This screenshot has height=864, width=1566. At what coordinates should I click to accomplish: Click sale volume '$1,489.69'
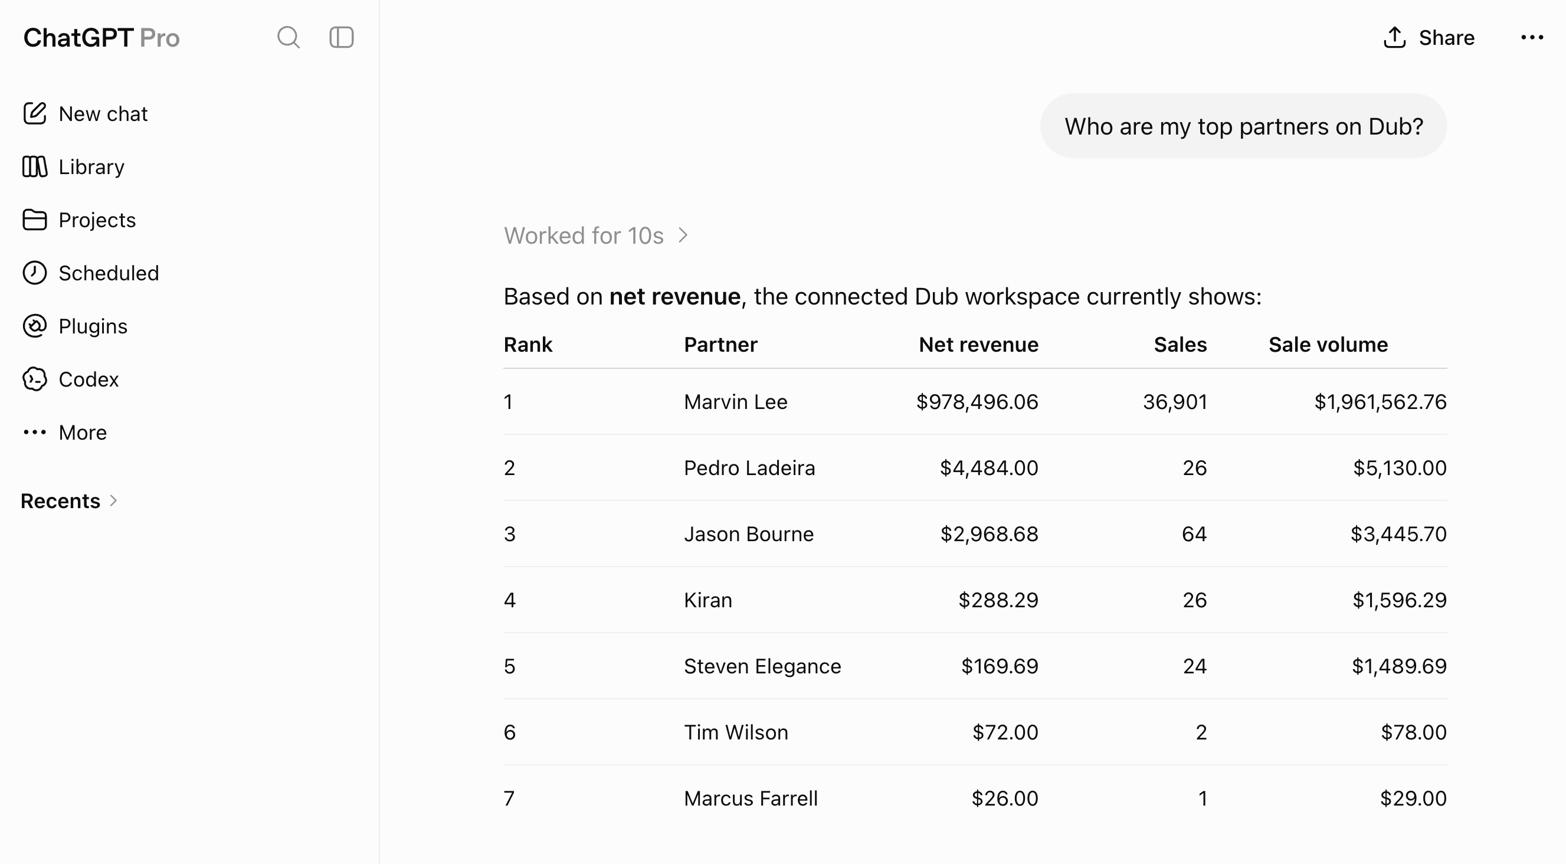tap(1400, 666)
